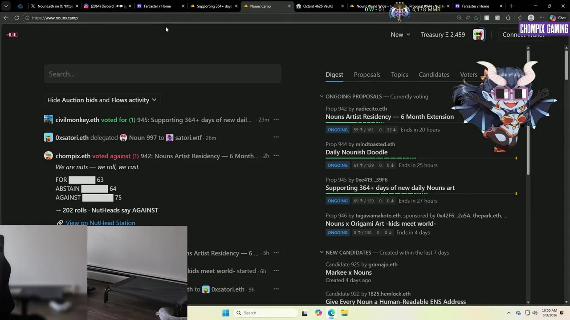The image size is (570, 320).
Task: Open the options menu for the chompix.eth vote
Action: click(276, 156)
